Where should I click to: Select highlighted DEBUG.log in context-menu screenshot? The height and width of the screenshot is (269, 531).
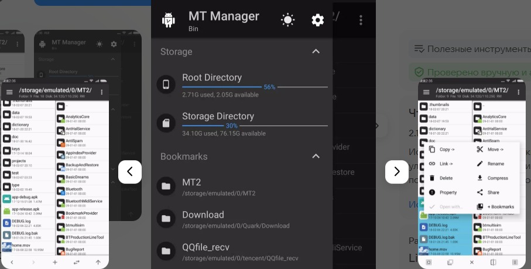pyautogui.click(x=444, y=227)
